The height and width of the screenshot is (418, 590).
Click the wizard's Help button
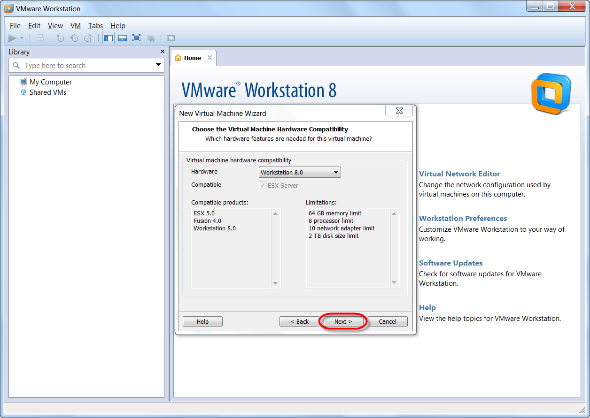pos(202,321)
